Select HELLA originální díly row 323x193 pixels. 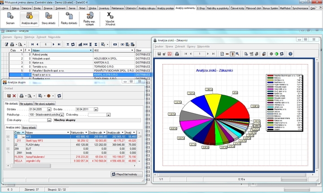tap(75, 161)
